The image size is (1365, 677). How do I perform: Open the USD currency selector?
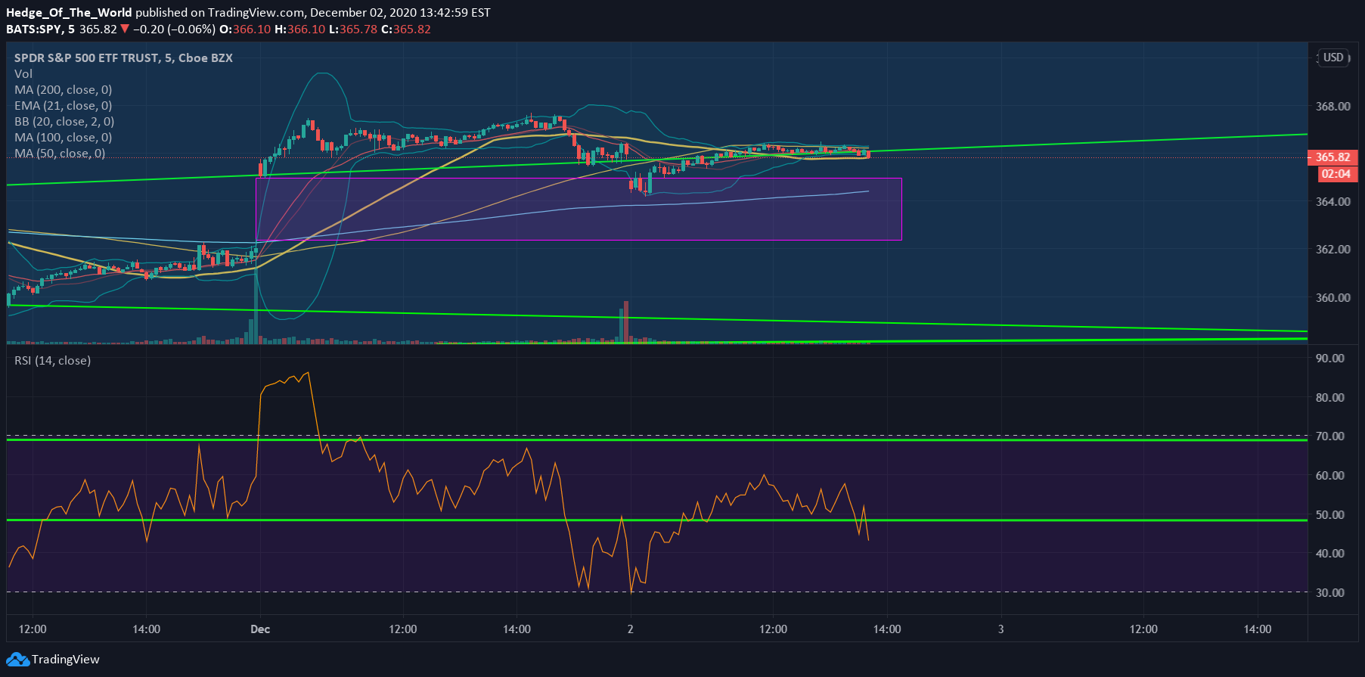tap(1333, 57)
